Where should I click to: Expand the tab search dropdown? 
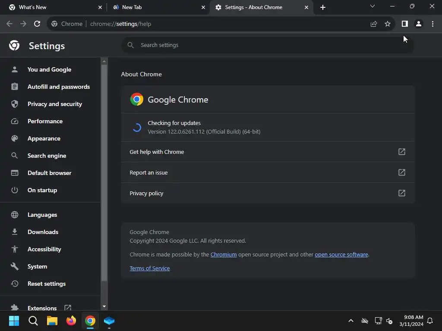point(373,6)
